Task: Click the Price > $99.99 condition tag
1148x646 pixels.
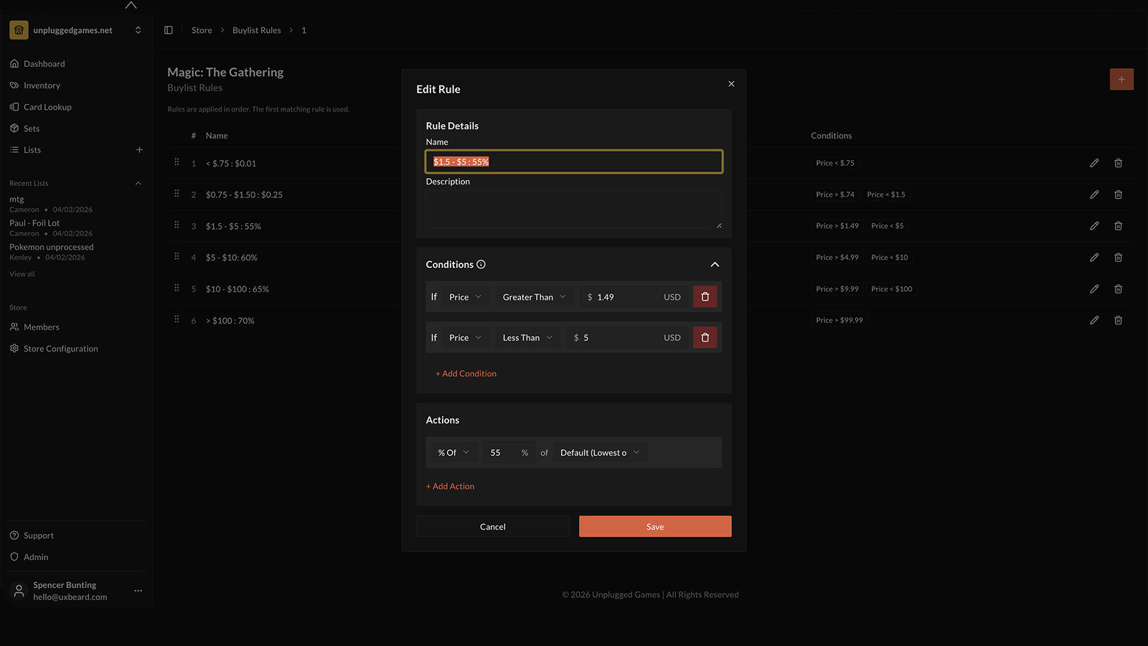Action: (839, 320)
